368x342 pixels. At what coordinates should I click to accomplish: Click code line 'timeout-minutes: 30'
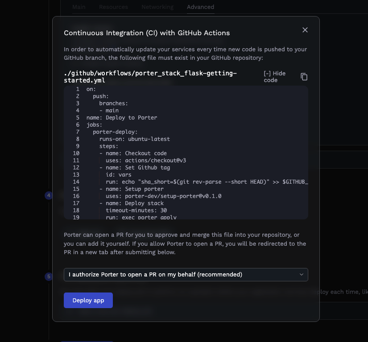point(136,210)
